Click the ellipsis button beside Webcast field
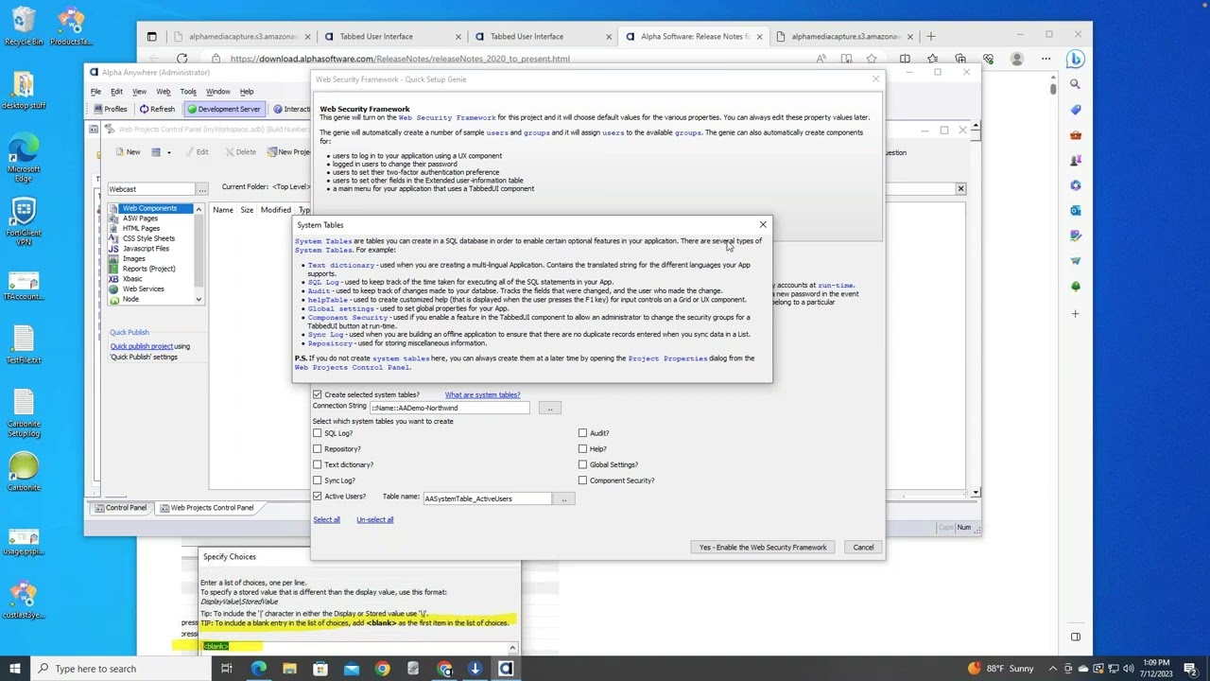1210x681 pixels. 201,189
